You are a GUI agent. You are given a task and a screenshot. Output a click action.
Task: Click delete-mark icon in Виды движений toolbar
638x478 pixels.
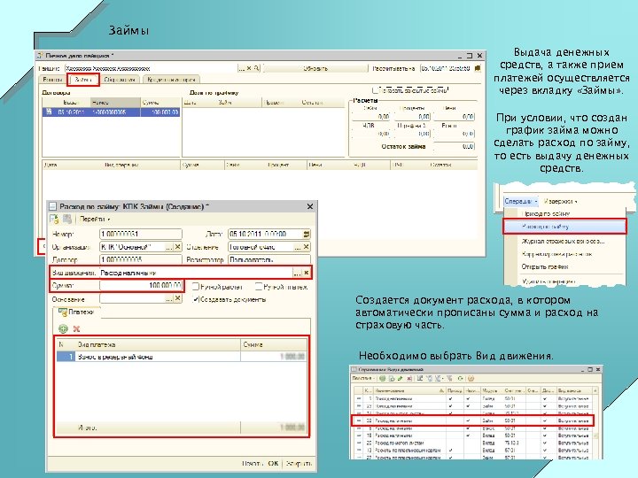point(408,379)
